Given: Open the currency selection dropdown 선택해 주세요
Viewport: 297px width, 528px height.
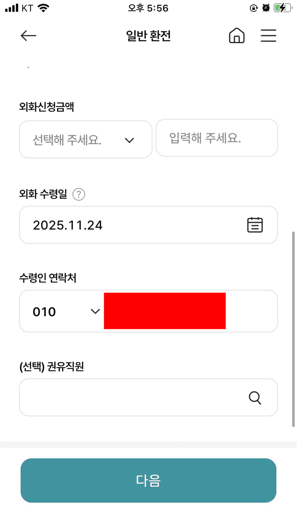Looking at the screenshot, I should [86, 139].
